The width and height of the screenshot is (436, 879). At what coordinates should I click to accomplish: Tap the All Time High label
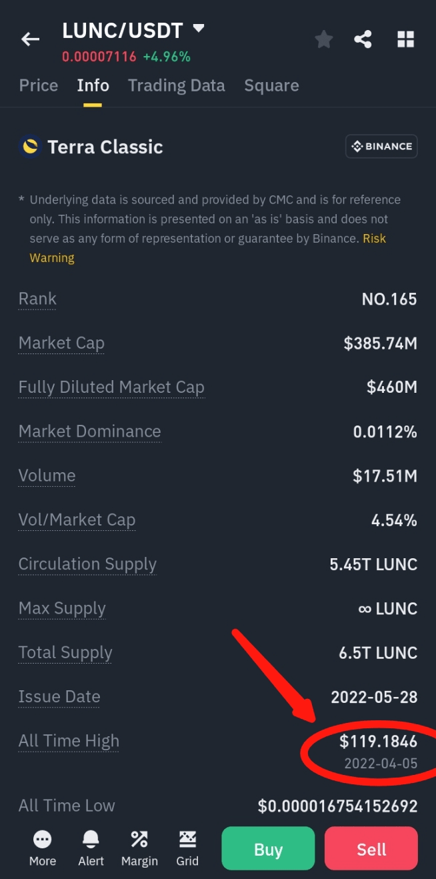pyautogui.click(x=69, y=741)
